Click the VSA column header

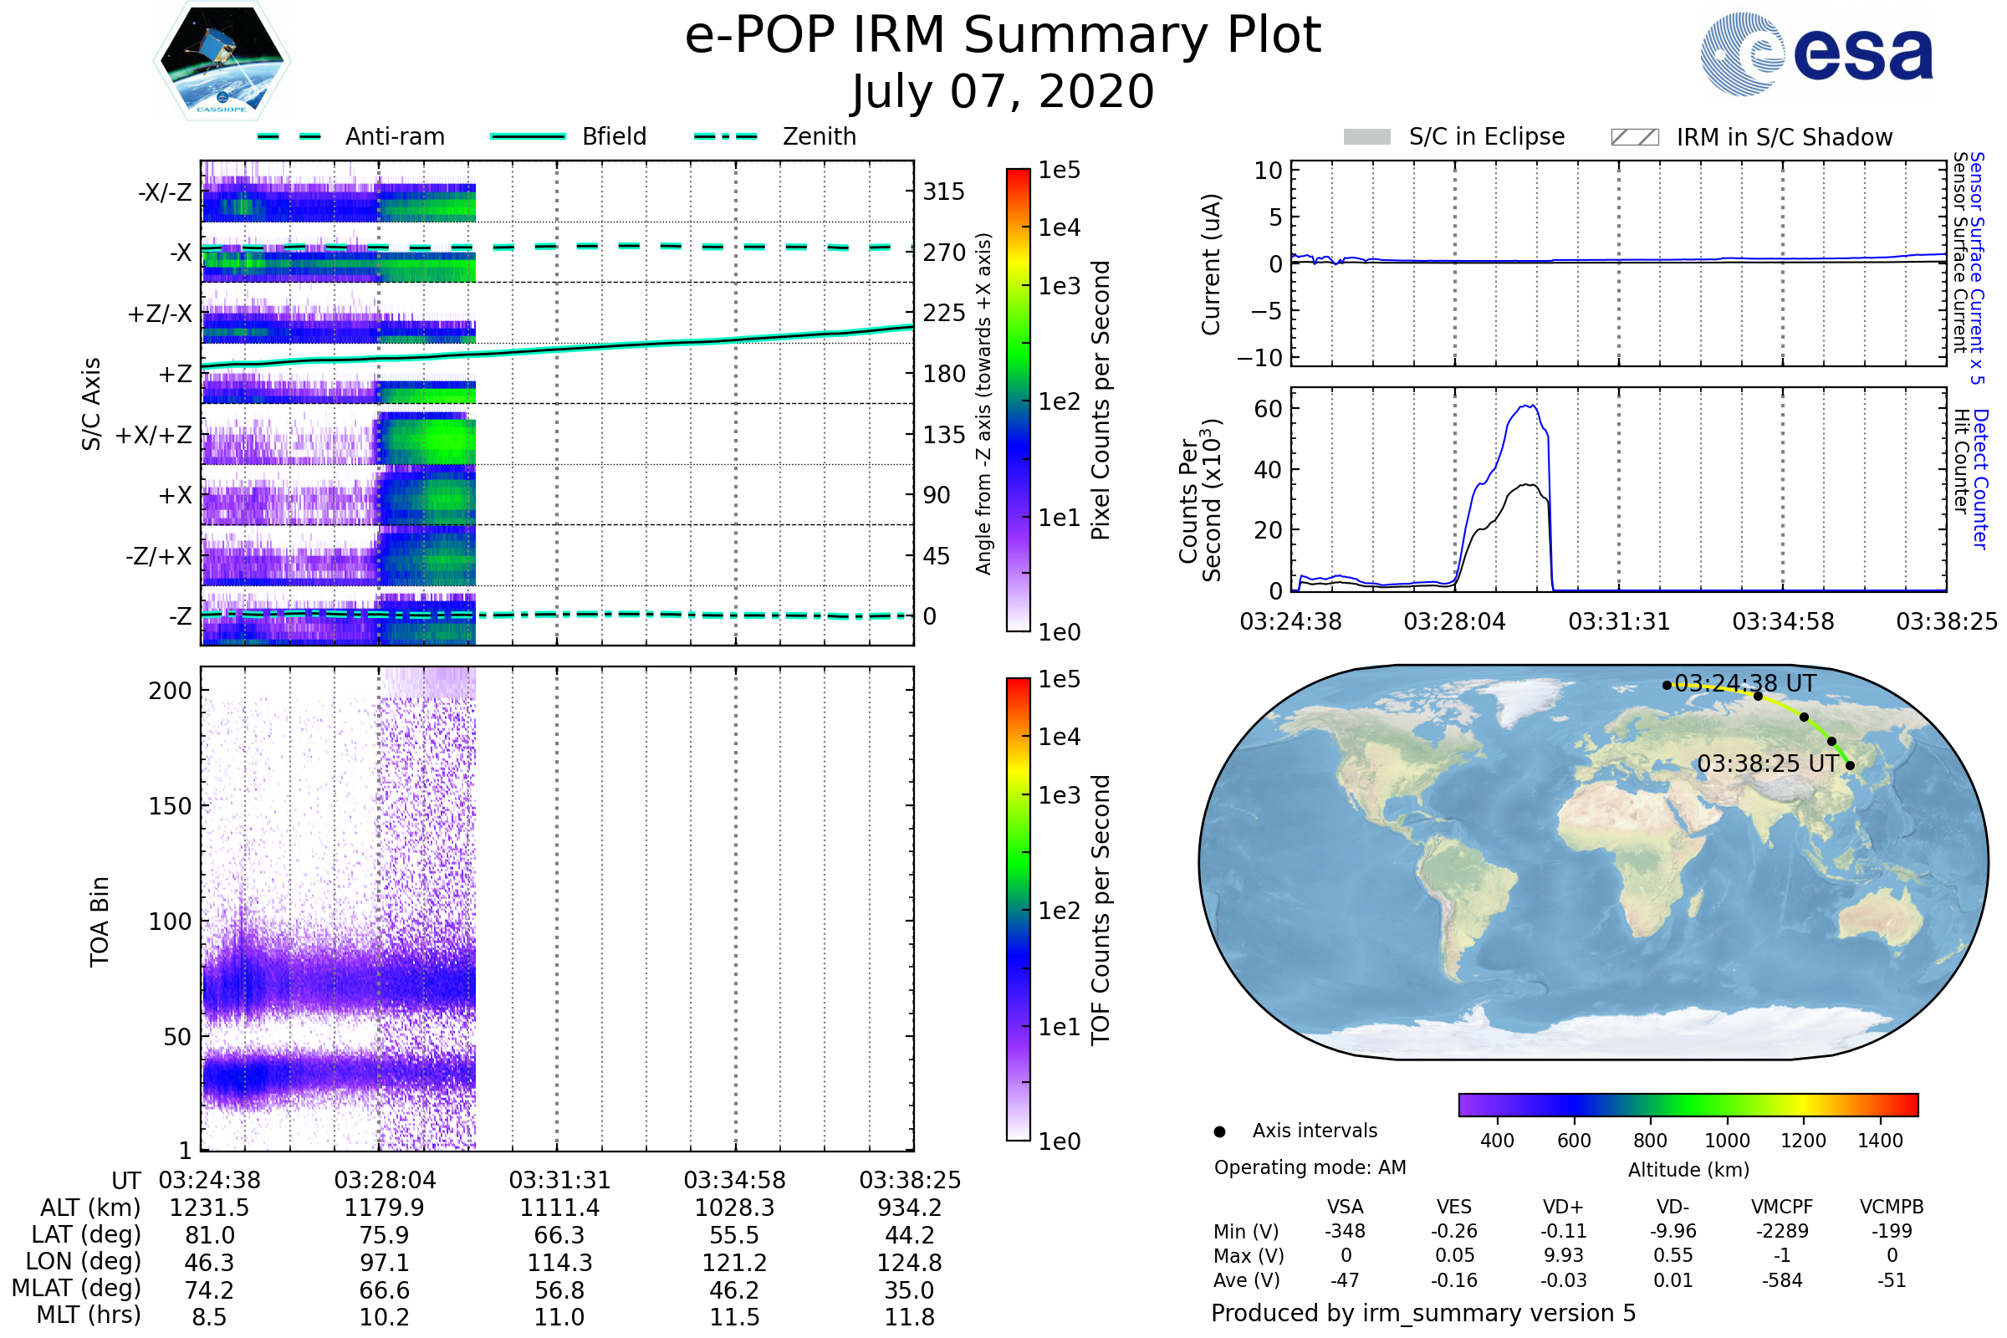[x=1345, y=1208]
